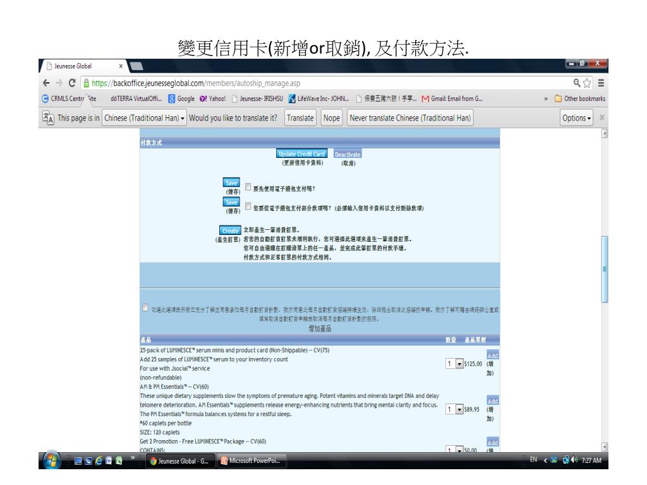Launch Word from quick launch
Viewport: 647px width, 485px height.
(109, 460)
